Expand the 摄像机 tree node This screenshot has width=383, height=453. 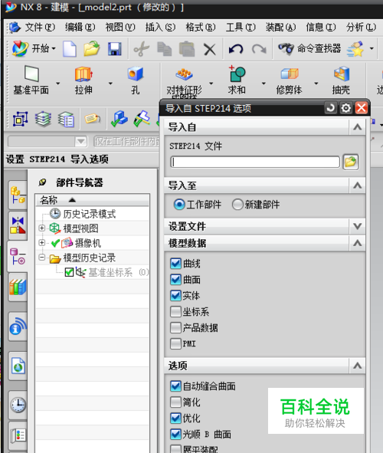42,243
